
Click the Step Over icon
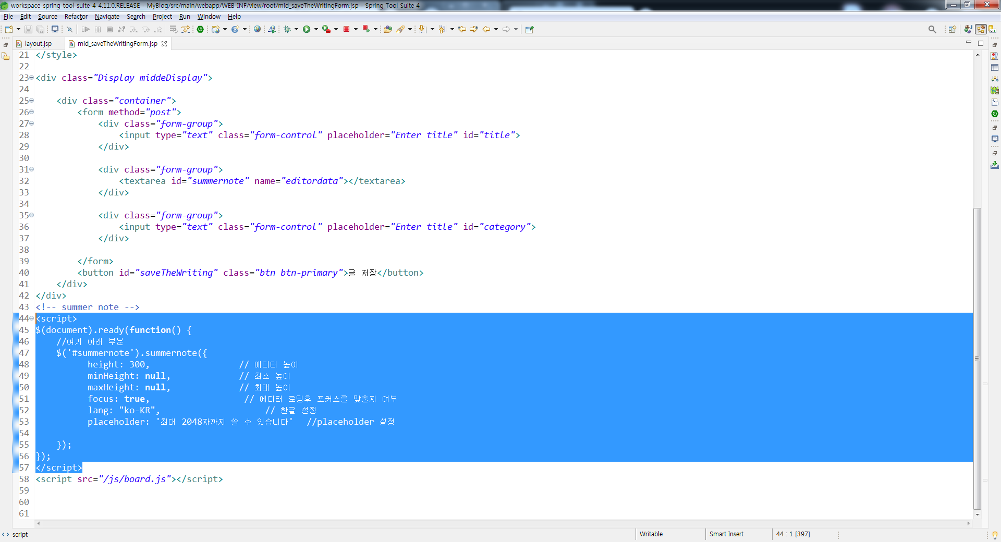[x=146, y=29]
